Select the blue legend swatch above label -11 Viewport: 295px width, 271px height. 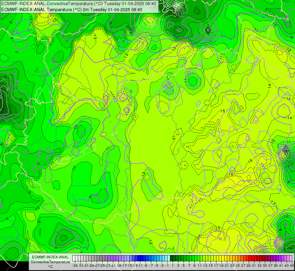pos(139,258)
